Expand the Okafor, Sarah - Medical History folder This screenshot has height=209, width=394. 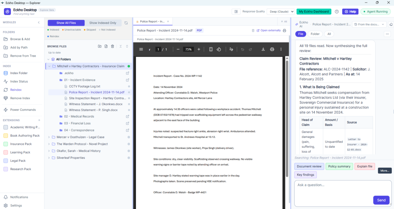tap(49, 151)
